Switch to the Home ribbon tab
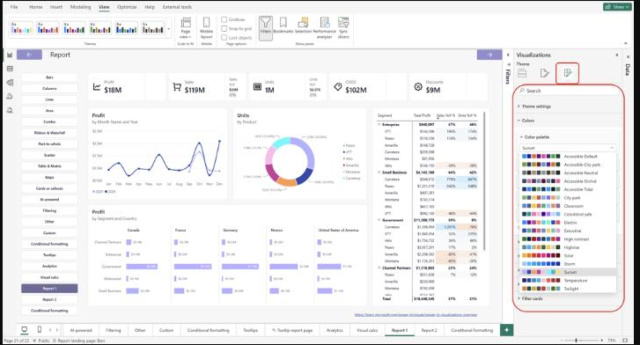This screenshot has height=345, width=640. pyautogui.click(x=36, y=7)
